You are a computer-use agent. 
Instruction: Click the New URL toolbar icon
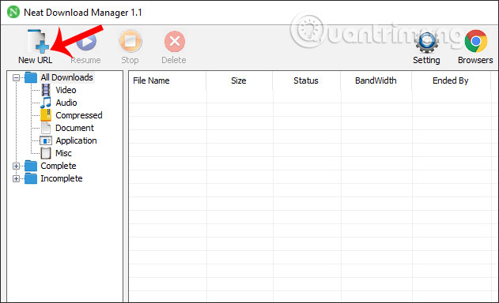(x=38, y=41)
